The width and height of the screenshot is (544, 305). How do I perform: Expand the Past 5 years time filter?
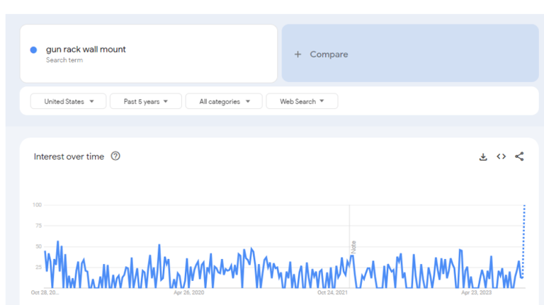coord(145,101)
